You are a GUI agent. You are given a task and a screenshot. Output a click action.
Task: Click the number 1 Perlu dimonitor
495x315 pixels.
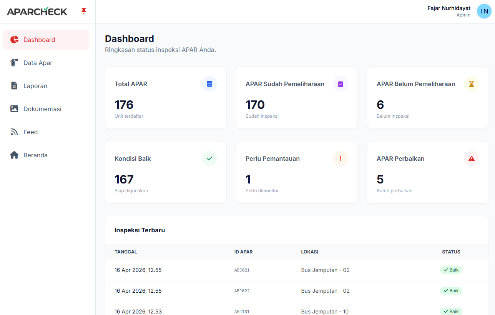248,179
